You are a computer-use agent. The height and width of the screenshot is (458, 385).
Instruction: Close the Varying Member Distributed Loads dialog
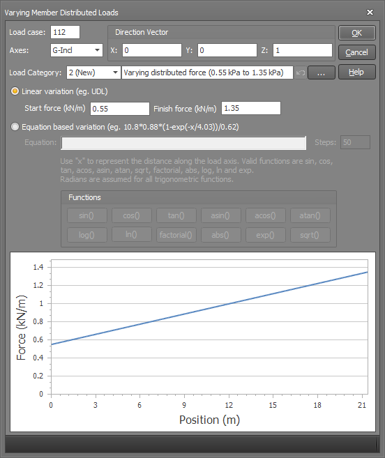pos(370,13)
